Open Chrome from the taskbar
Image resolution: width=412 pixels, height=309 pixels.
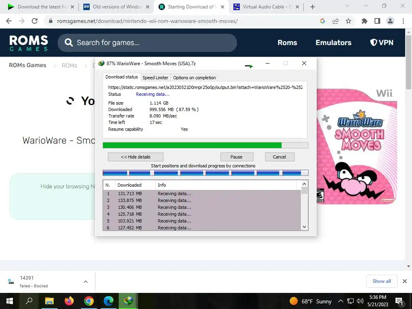point(89,301)
